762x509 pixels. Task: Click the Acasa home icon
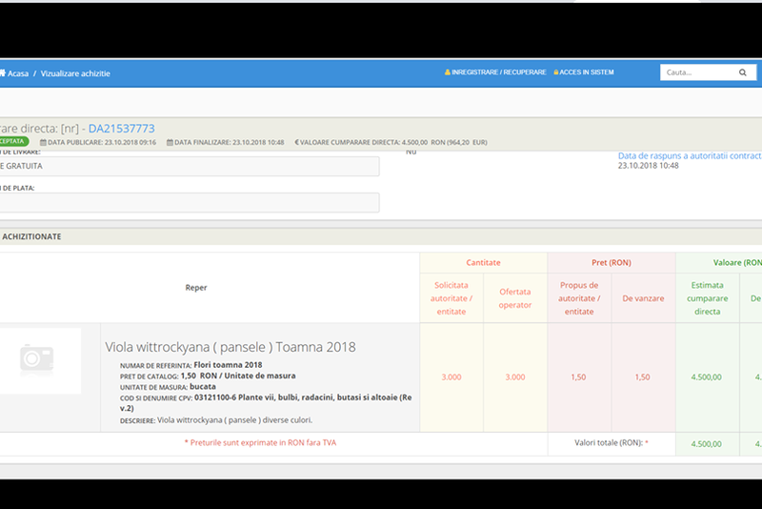coord(2,73)
